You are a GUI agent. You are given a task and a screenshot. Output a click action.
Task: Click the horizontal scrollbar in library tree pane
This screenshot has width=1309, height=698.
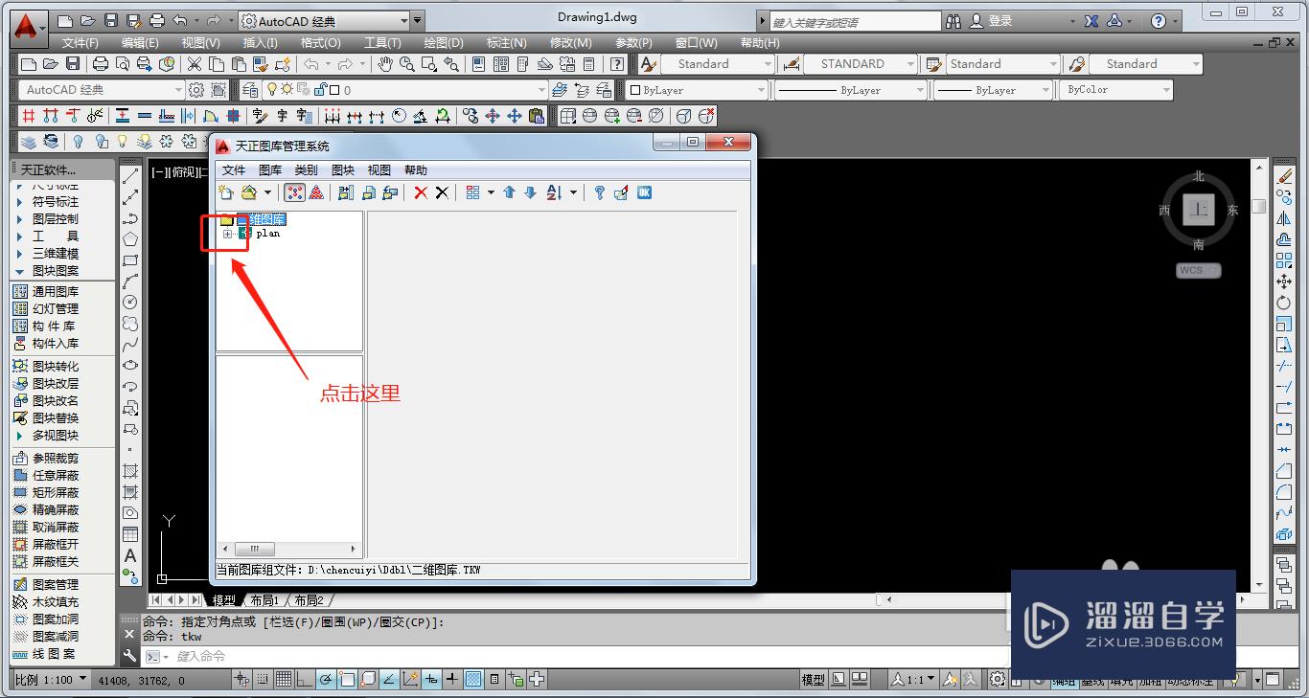tap(289, 550)
